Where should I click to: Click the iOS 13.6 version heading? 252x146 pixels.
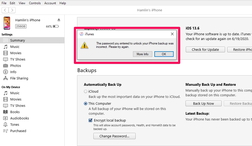coord(192,28)
